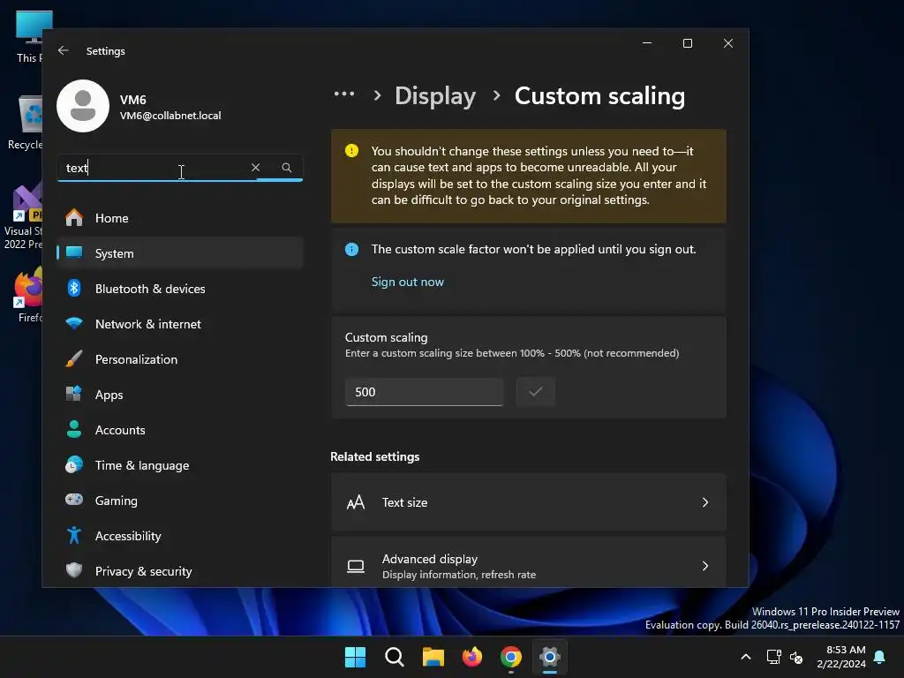Open Text size related setting
This screenshot has height=678, width=904.
pyautogui.click(x=529, y=502)
